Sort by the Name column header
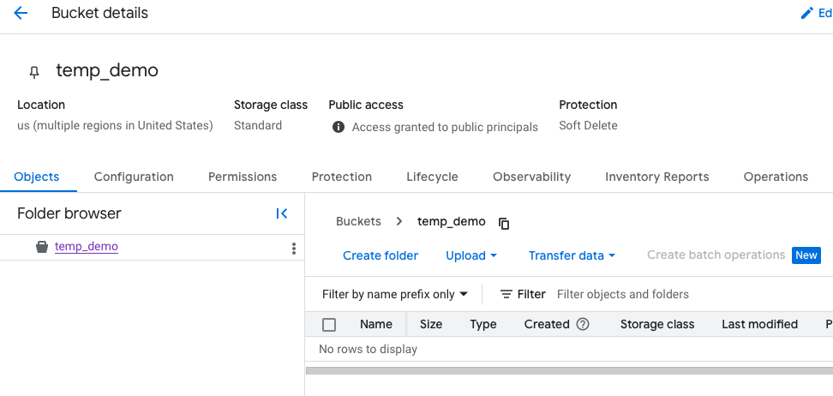 376,324
